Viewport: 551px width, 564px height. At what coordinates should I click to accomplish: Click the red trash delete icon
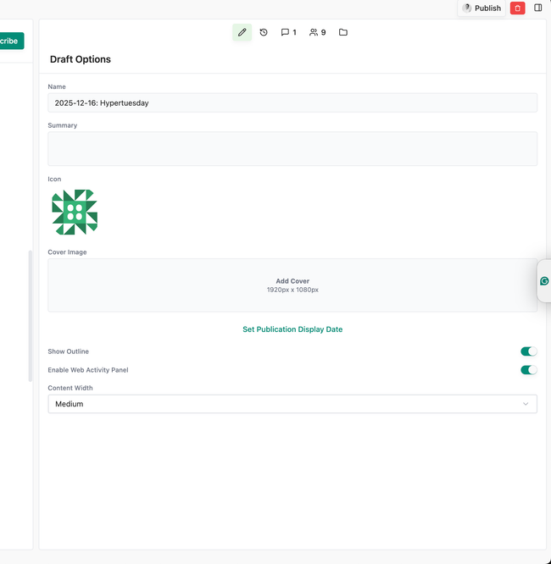point(517,8)
